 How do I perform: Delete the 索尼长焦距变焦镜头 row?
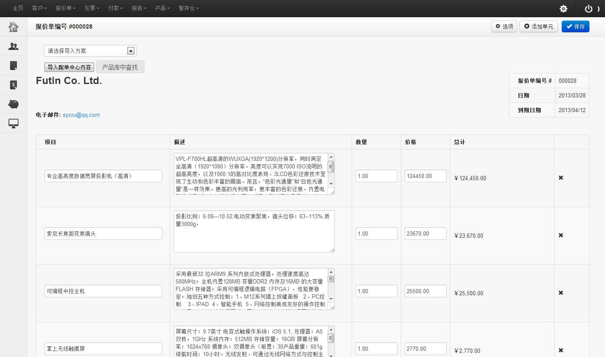point(561,235)
